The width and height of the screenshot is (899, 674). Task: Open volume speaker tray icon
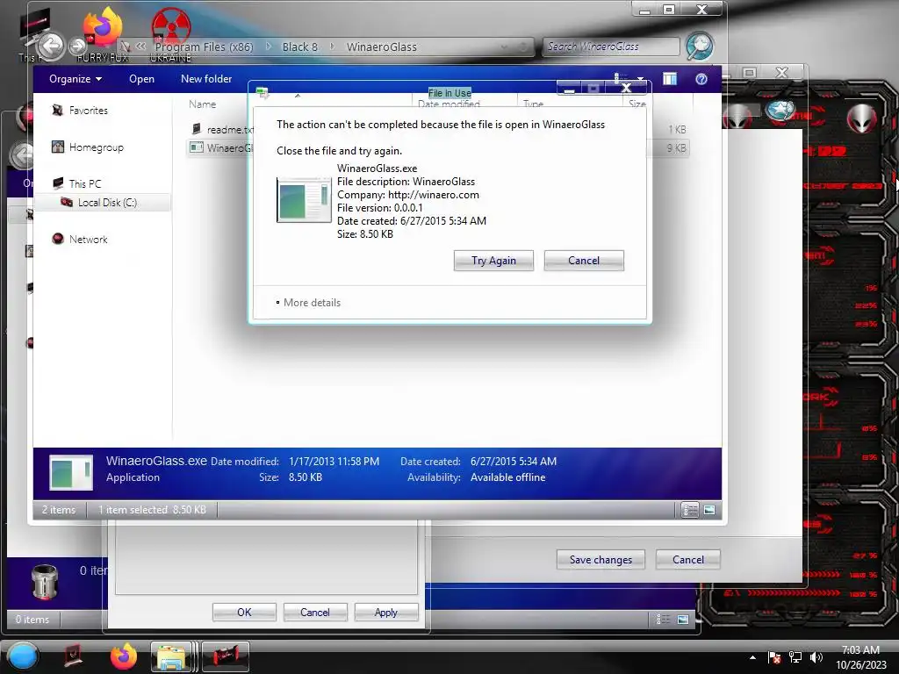816,657
